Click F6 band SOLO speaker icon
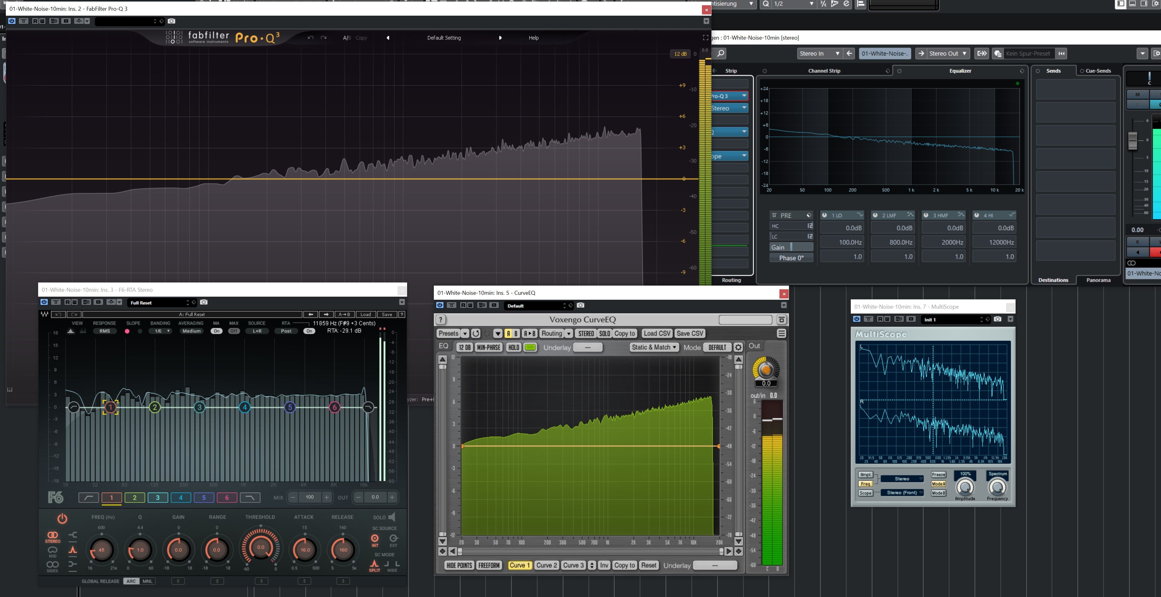The width and height of the screenshot is (1161, 597). (392, 517)
